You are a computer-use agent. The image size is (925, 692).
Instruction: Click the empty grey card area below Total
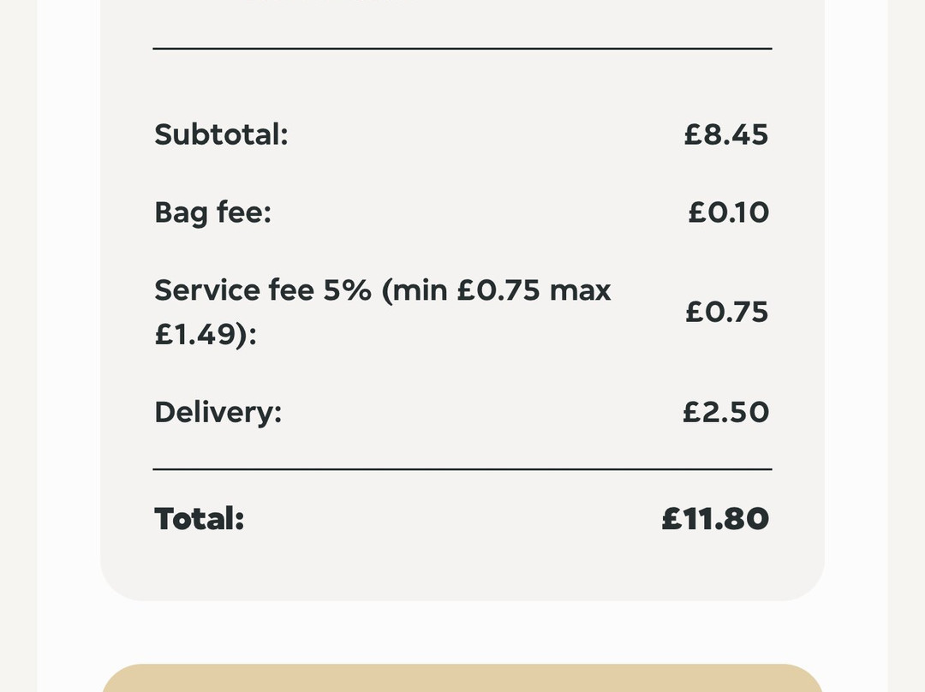(462, 570)
